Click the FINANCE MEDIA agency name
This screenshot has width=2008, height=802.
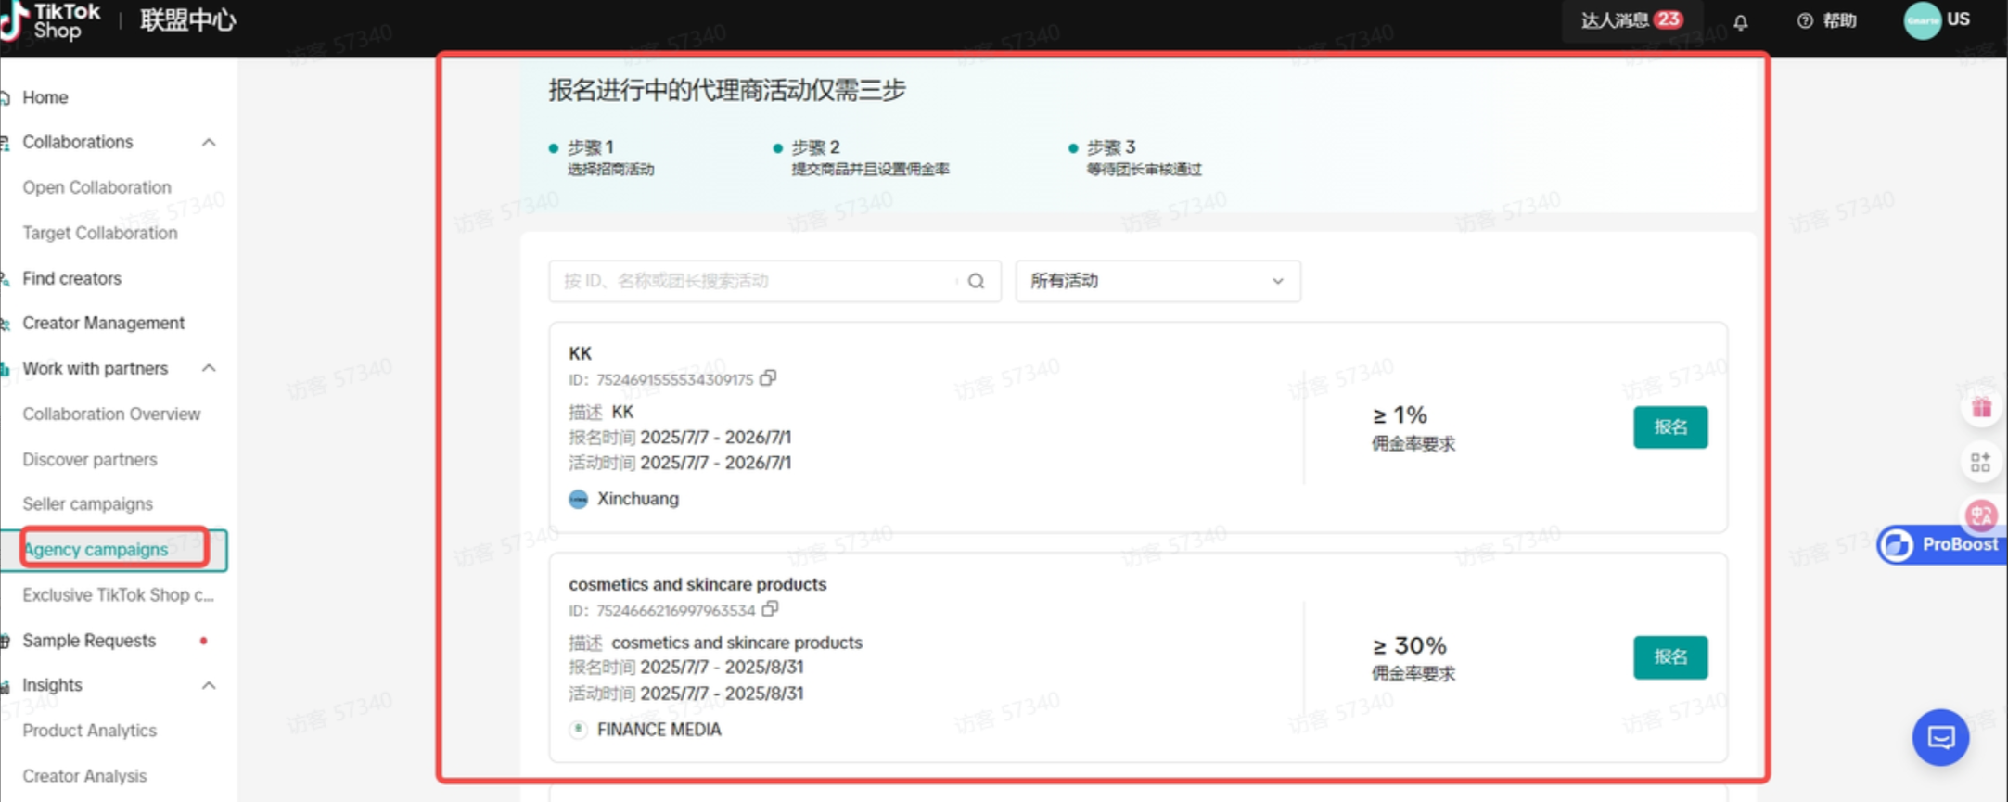[659, 730]
